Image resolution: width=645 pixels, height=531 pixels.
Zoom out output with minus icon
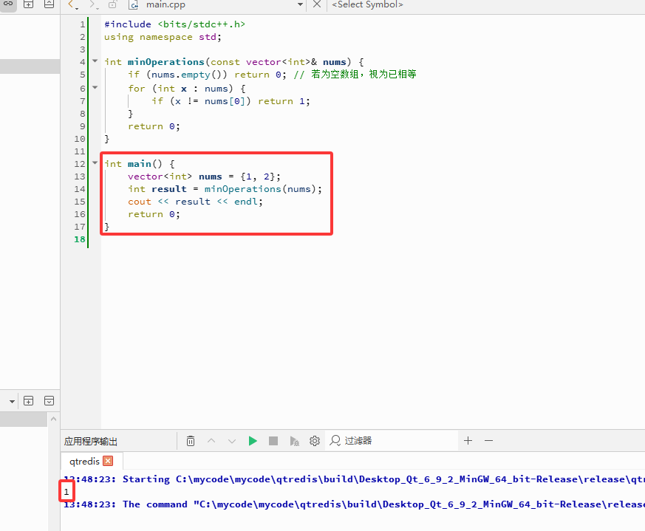point(488,441)
